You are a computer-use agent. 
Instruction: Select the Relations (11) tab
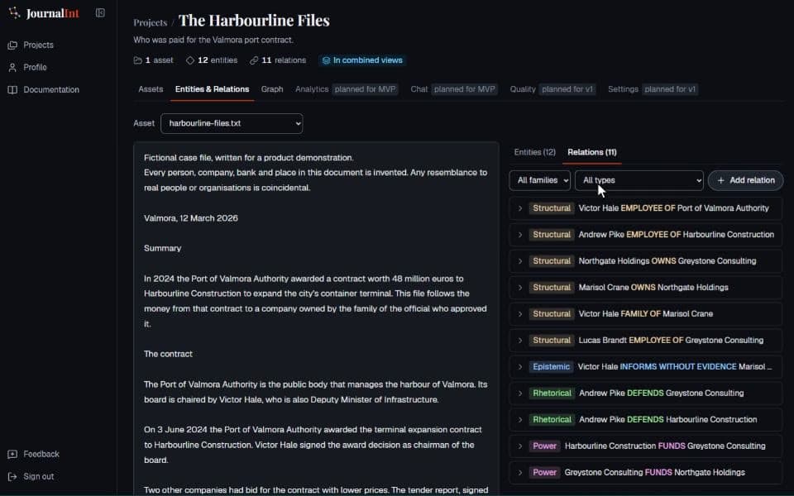tap(592, 152)
